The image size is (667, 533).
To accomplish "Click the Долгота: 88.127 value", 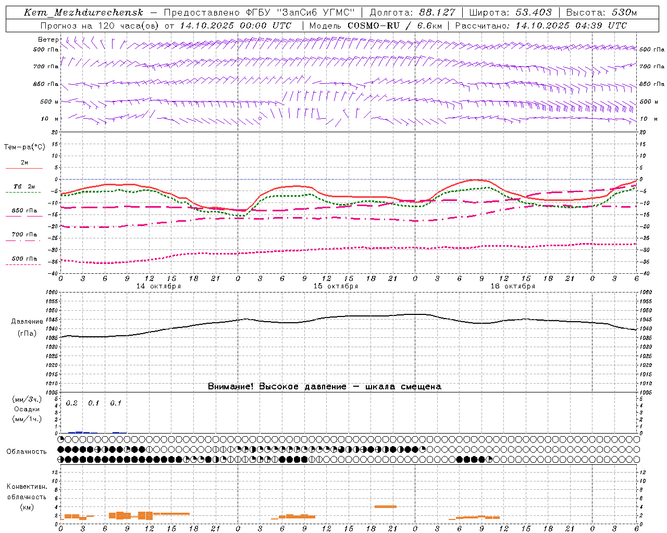I will pos(412,12).
